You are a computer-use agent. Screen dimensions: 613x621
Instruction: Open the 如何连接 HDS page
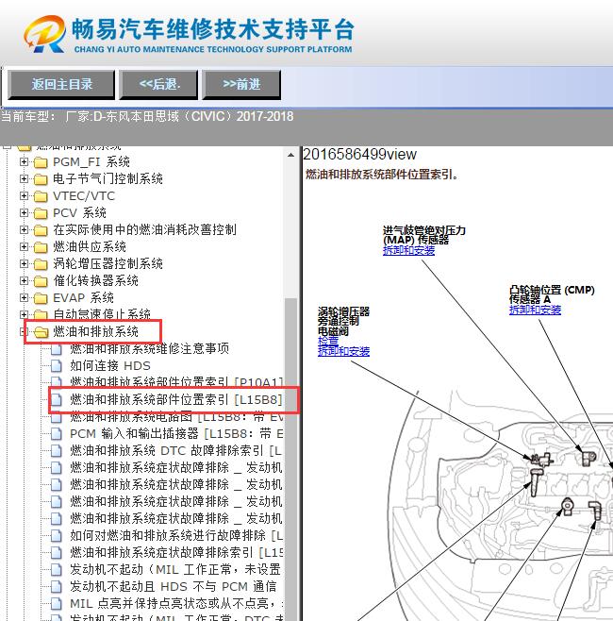click(110, 366)
